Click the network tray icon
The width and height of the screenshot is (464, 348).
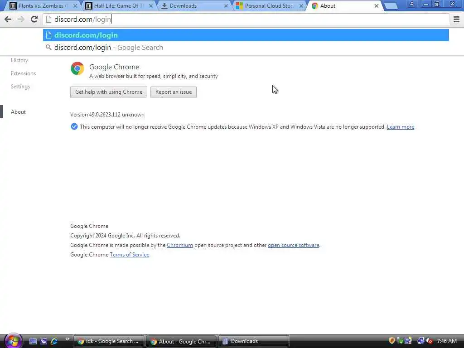click(420, 341)
